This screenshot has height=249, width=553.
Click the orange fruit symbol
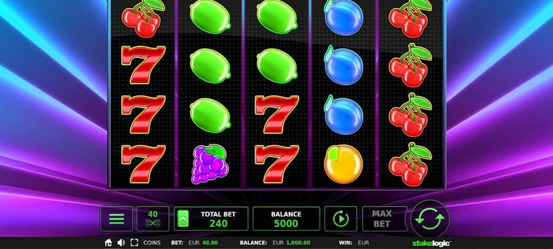(343, 164)
